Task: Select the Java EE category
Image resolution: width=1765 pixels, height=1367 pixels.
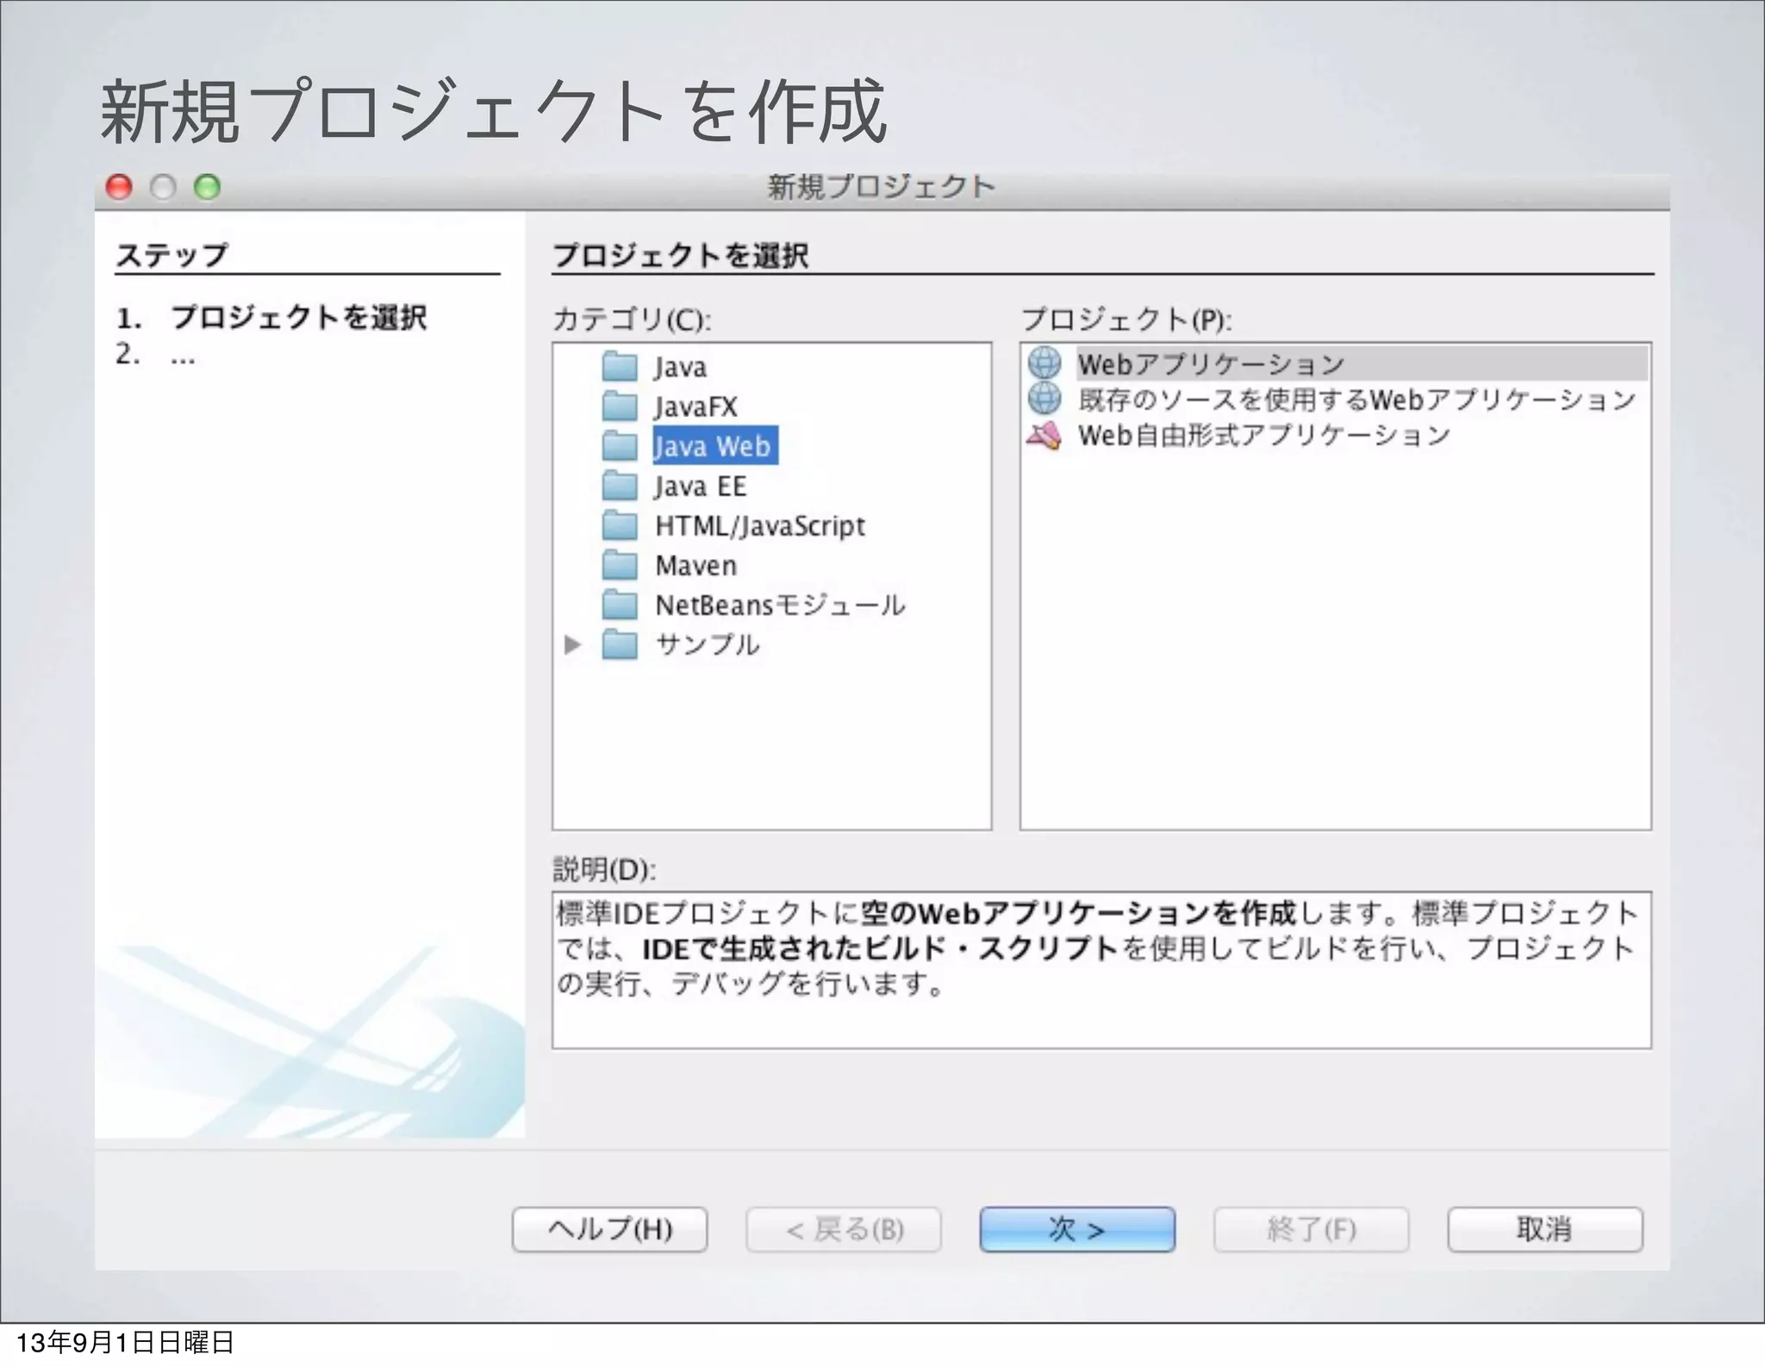Action: 700,486
